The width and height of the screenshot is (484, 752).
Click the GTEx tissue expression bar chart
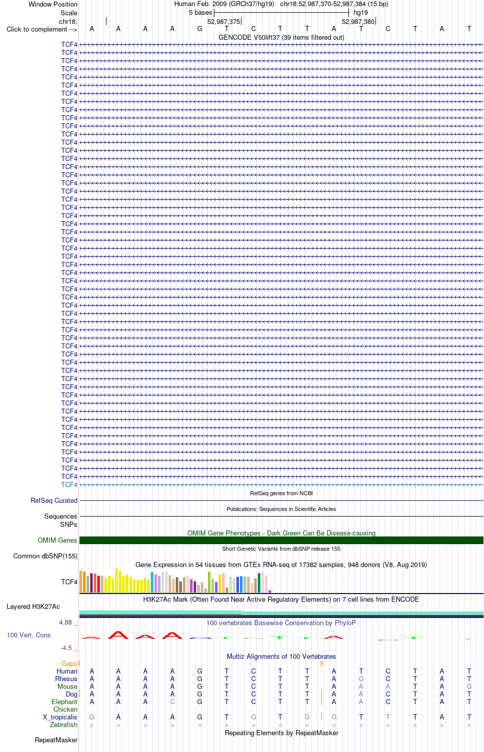(175, 581)
